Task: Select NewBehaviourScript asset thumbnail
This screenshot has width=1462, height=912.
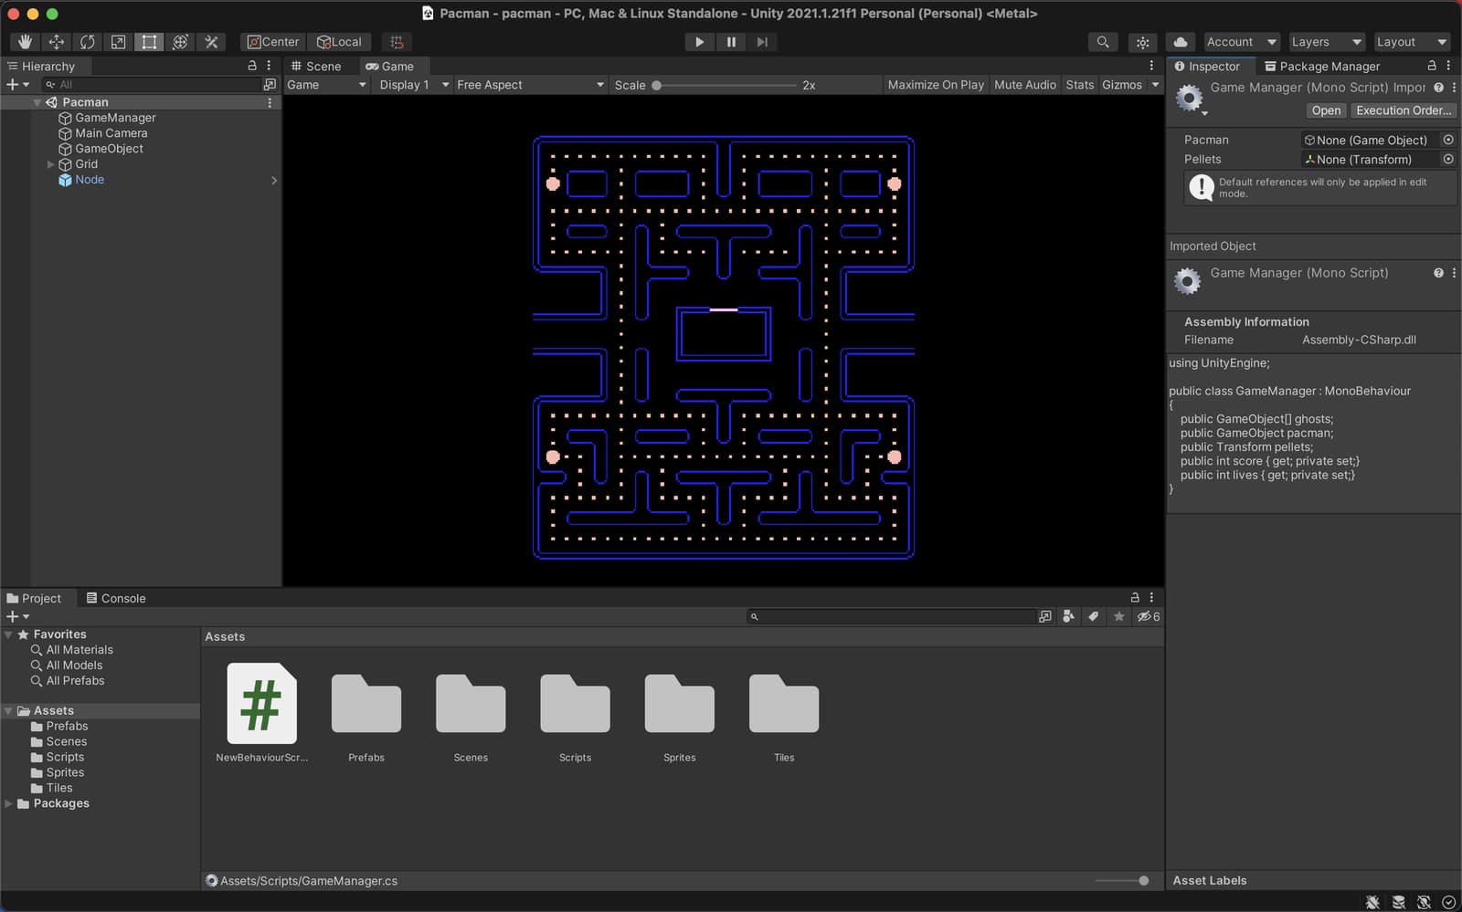Action: point(261,704)
